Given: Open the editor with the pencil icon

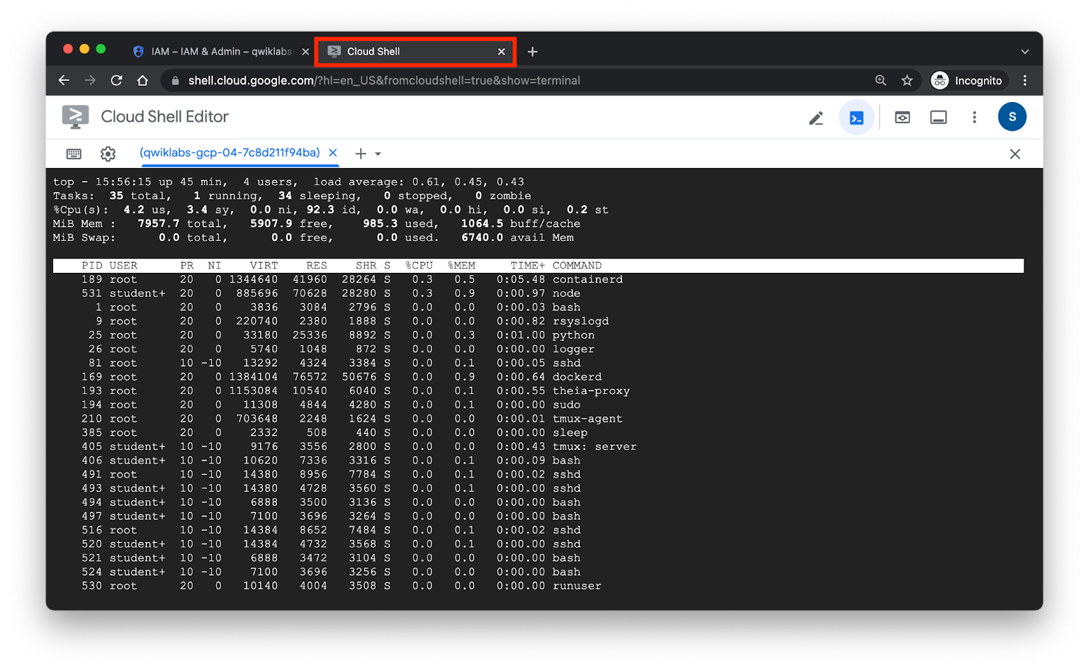Looking at the screenshot, I should click(816, 118).
